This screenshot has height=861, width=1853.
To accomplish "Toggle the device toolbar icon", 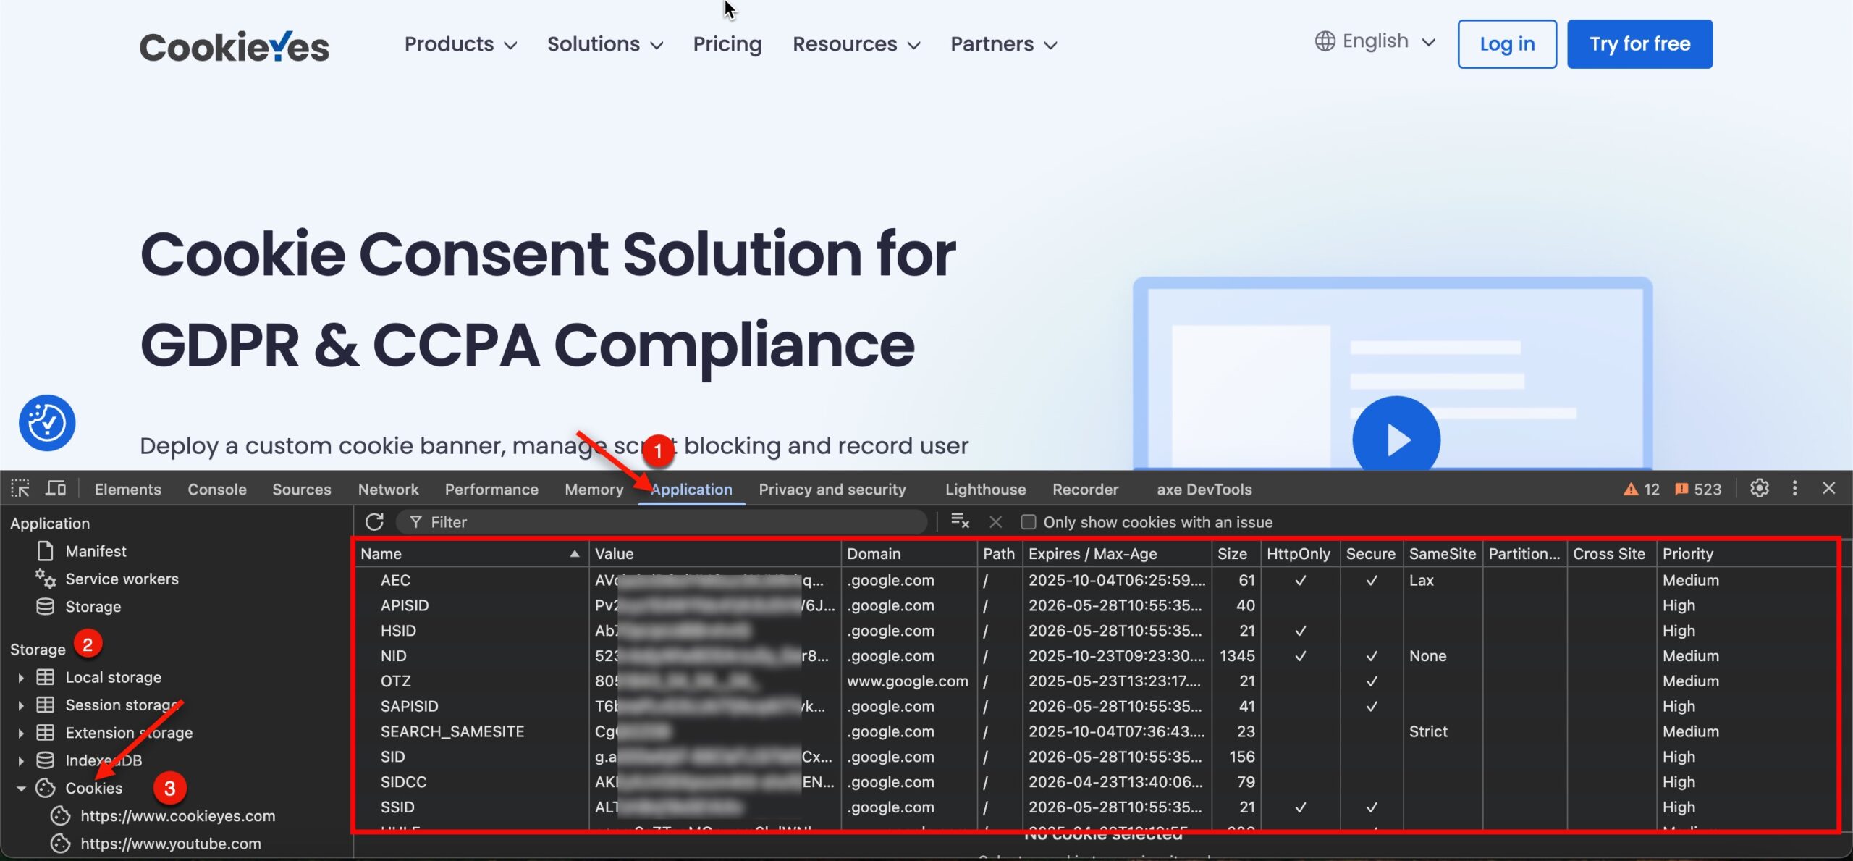I will click(56, 489).
